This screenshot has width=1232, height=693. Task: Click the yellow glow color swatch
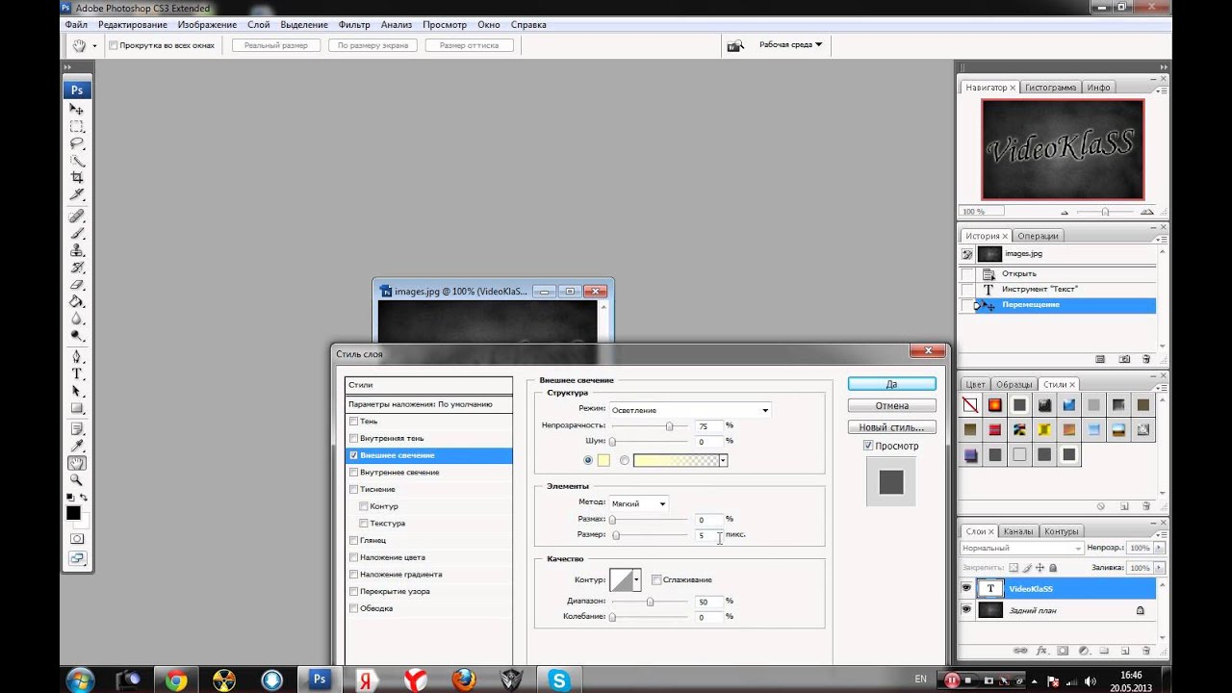tap(603, 460)
